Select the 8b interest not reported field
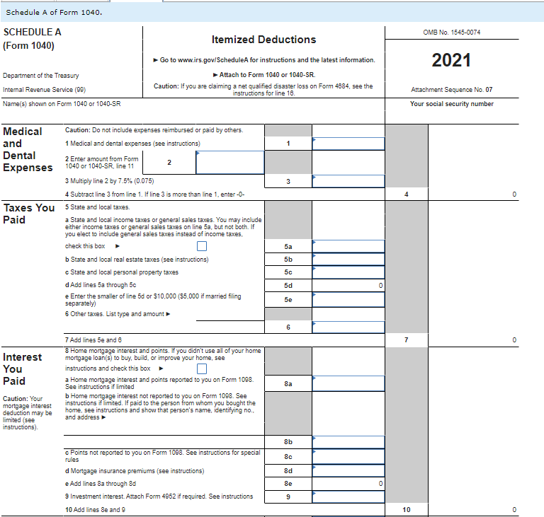 point(348,442)
